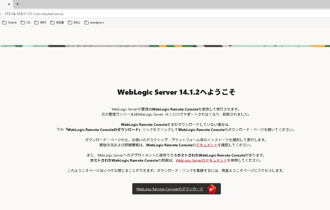The height and width of the screenshot is (210, 330).
Task: Open the OS bookmarks folder
Action: tap(26, 22)
